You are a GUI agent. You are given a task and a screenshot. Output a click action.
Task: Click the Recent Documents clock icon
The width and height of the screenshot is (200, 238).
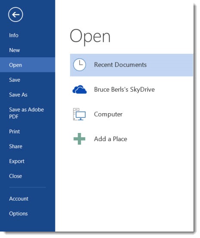(80, 65)
